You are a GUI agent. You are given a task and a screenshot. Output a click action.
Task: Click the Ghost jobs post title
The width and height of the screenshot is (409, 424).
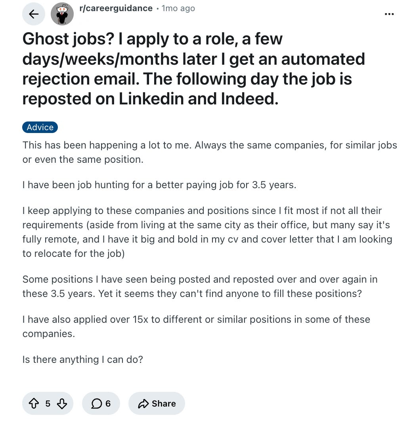pyautogui.click(x=193, y=69)
